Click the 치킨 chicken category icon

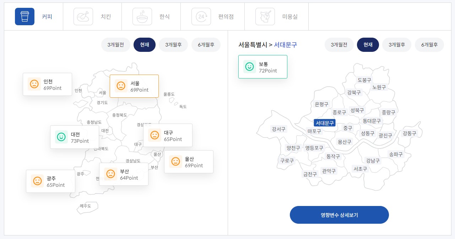[83, 16]
